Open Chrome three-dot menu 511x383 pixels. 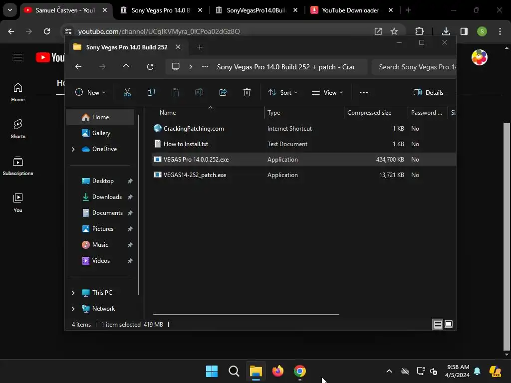pyautogui.click(x=500, y=31)
